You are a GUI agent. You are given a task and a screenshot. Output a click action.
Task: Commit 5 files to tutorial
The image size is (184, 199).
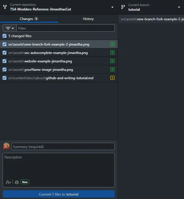(59, 194)
